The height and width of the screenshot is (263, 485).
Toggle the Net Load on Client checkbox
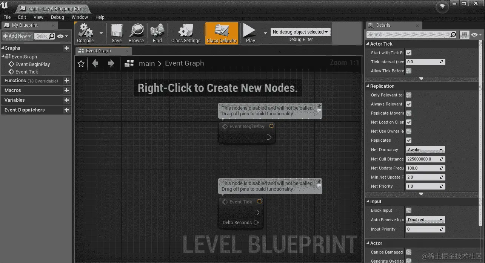[x=409, y=122]
